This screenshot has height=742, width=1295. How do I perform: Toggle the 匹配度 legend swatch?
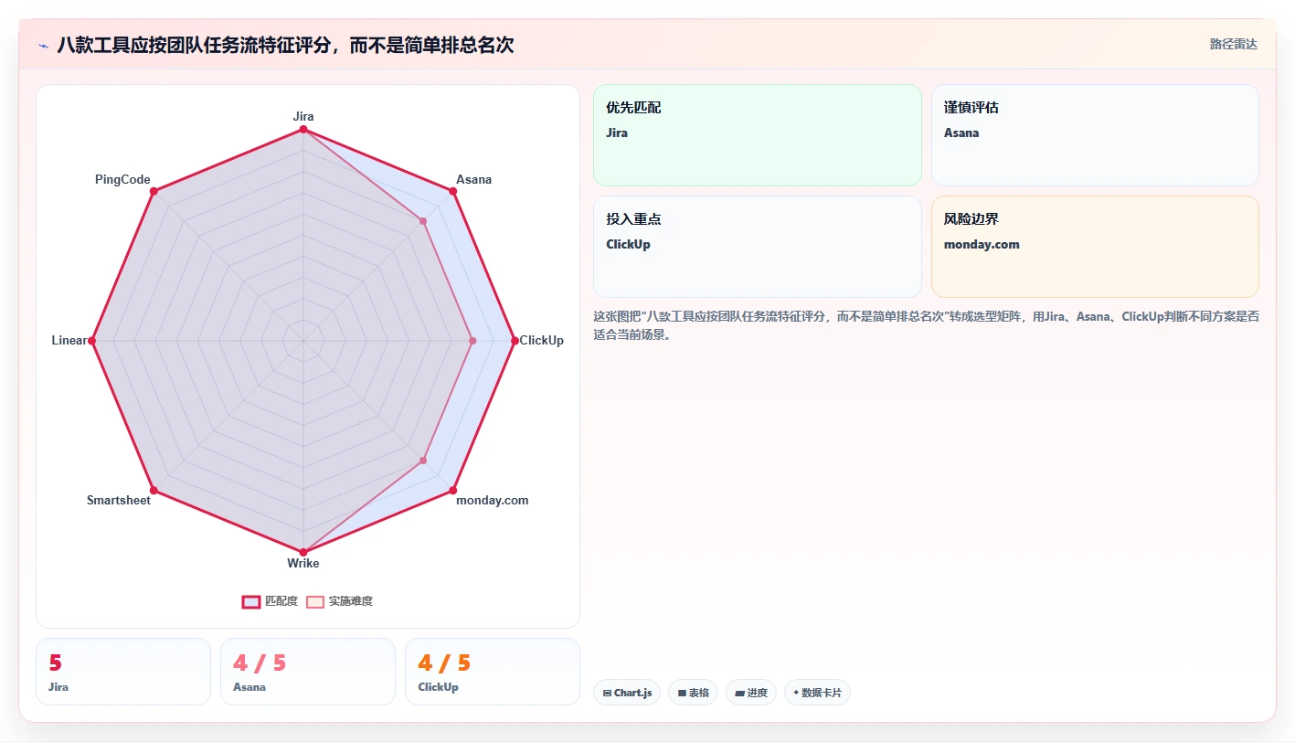[251, 601]
